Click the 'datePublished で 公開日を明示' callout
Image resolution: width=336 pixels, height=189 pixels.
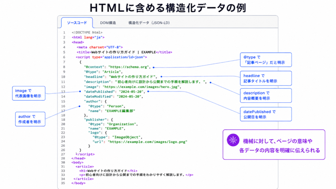pos(266,114)
